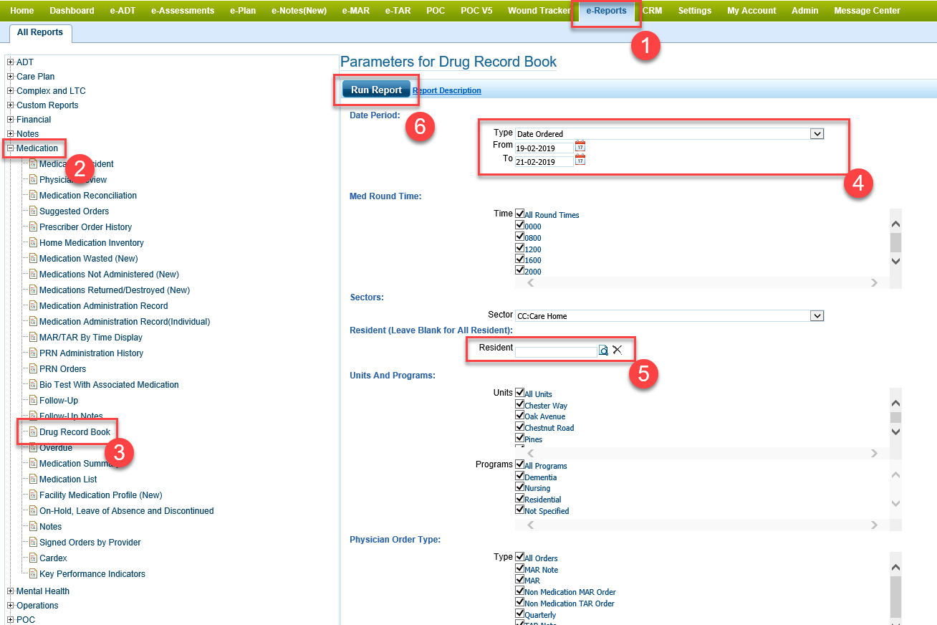937x625 pixels.
Task: Go to e-MAR menu
Action: (356, 11)
